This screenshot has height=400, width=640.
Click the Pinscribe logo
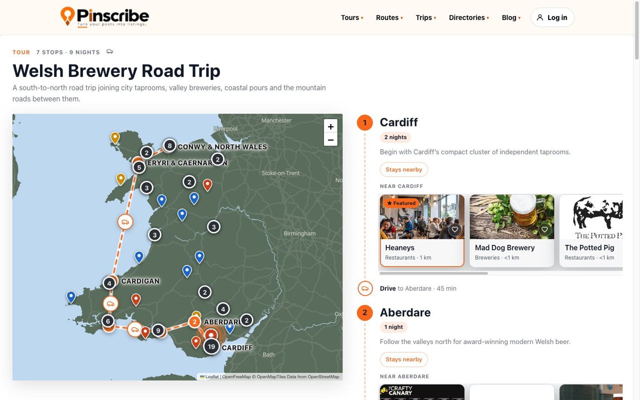point(104,17)
